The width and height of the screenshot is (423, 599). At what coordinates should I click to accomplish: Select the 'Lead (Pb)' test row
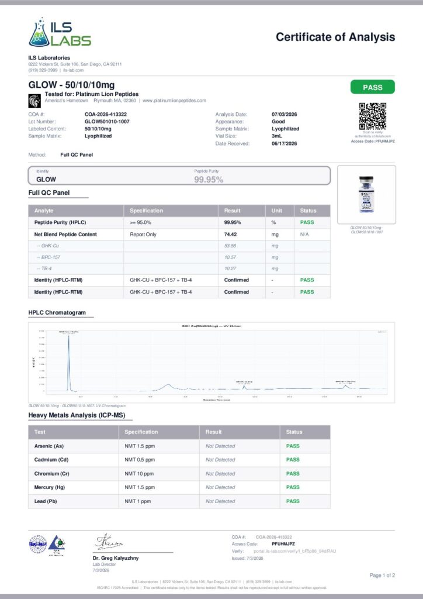click(179, 501)
